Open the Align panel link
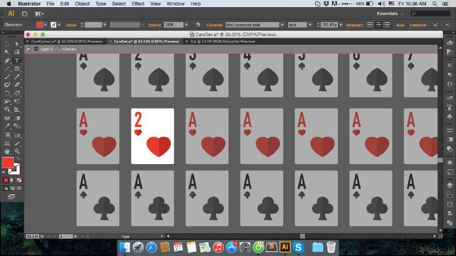Screen dimensions: 456x256 pos(400,25)
